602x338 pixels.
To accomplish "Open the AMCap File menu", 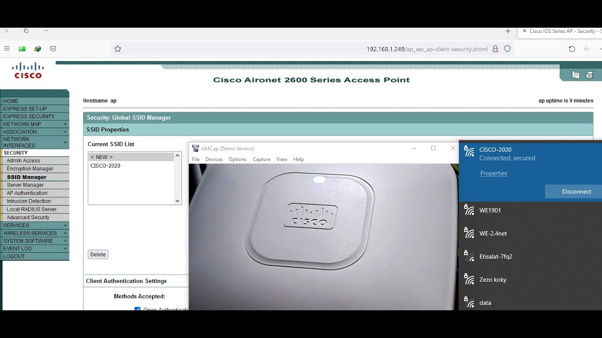I will (x=196, y=160).
